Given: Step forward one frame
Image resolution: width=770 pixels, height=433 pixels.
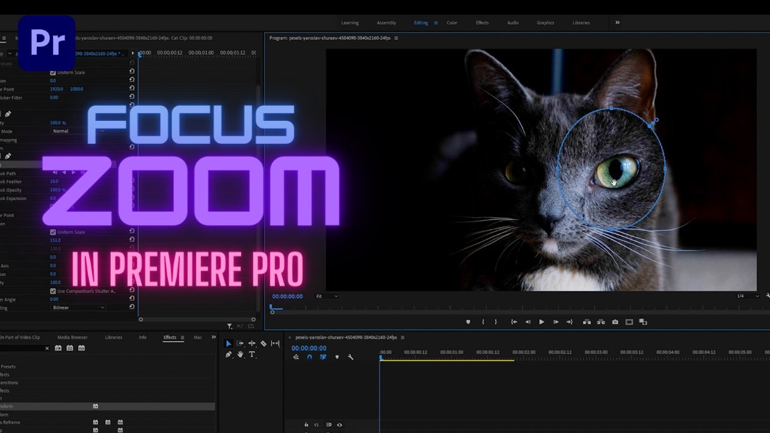Looking at the screenshot, I should (x=556, y=322).
